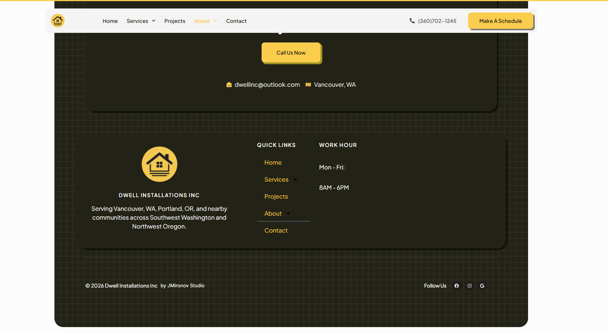Open the Services quick link in the footer
This screenshot has width=608, height=333.
point(276,179)
